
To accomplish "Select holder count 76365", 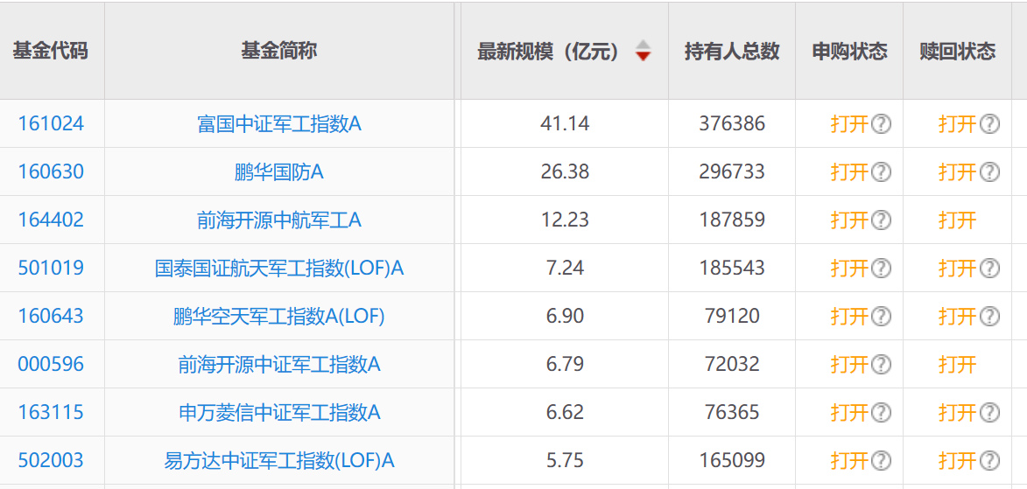I will click(732, 412).
